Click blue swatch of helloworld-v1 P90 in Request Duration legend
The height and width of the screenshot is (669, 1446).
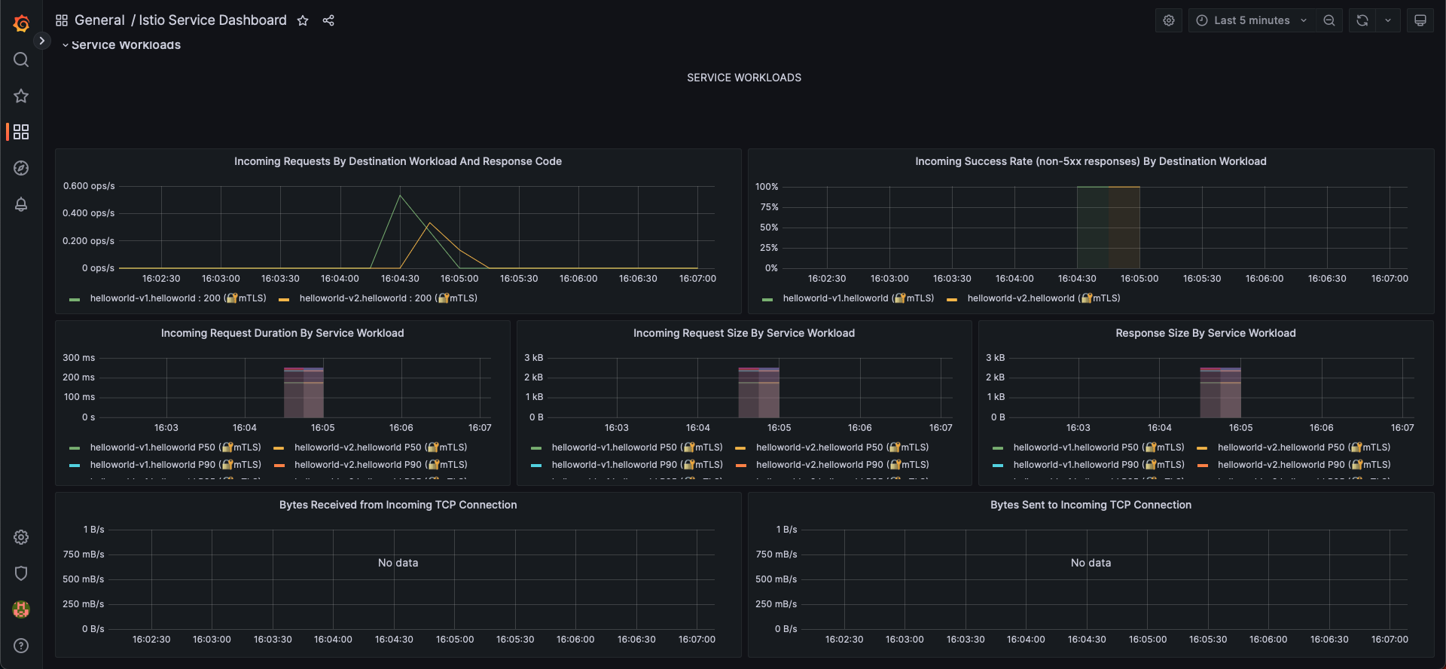click(75, 466)
